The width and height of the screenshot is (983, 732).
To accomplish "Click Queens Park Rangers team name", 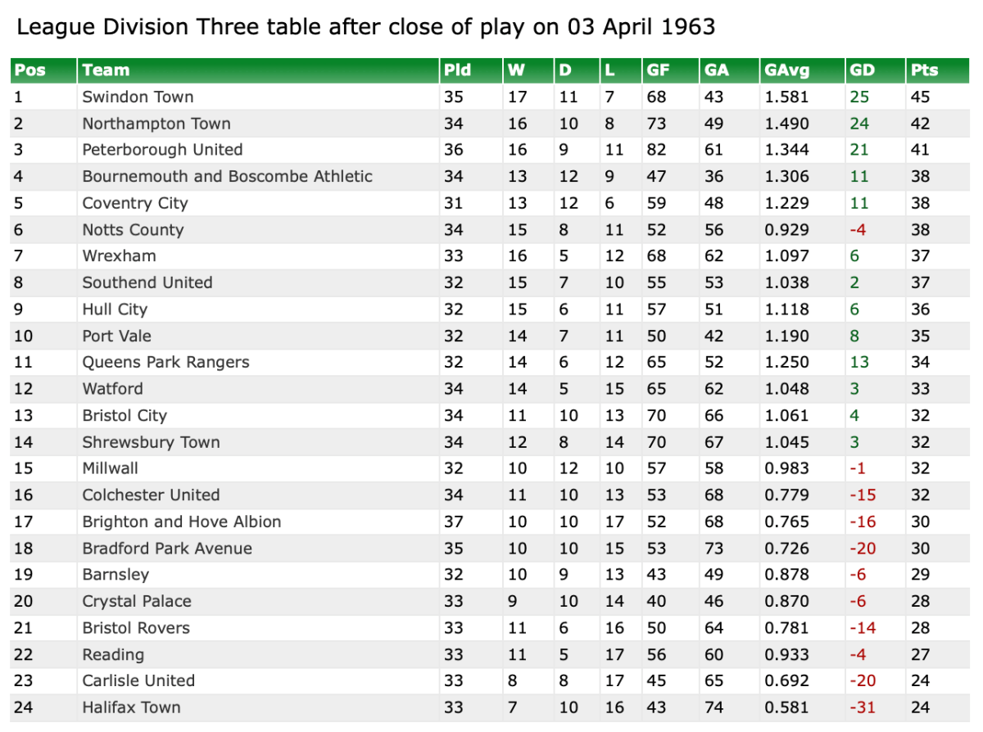I will coord(165,362).
